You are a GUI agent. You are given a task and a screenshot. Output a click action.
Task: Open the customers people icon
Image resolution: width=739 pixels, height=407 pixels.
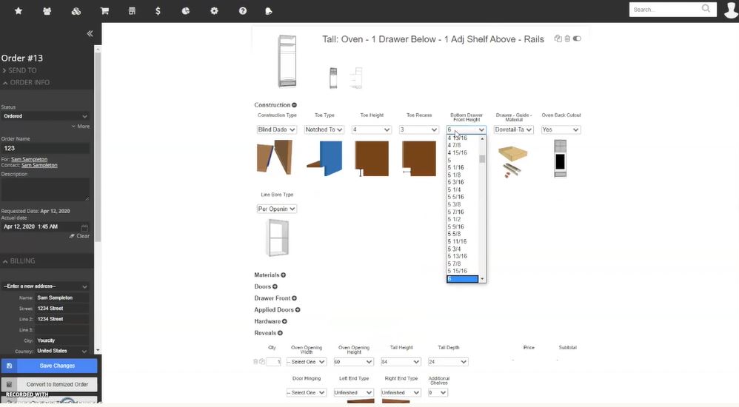point(47,11)
